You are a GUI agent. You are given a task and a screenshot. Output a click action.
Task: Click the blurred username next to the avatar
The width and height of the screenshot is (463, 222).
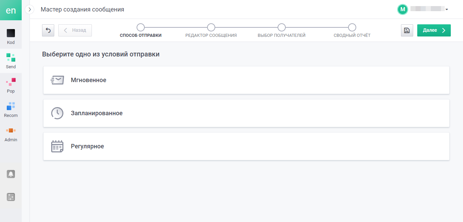[427, 9]
